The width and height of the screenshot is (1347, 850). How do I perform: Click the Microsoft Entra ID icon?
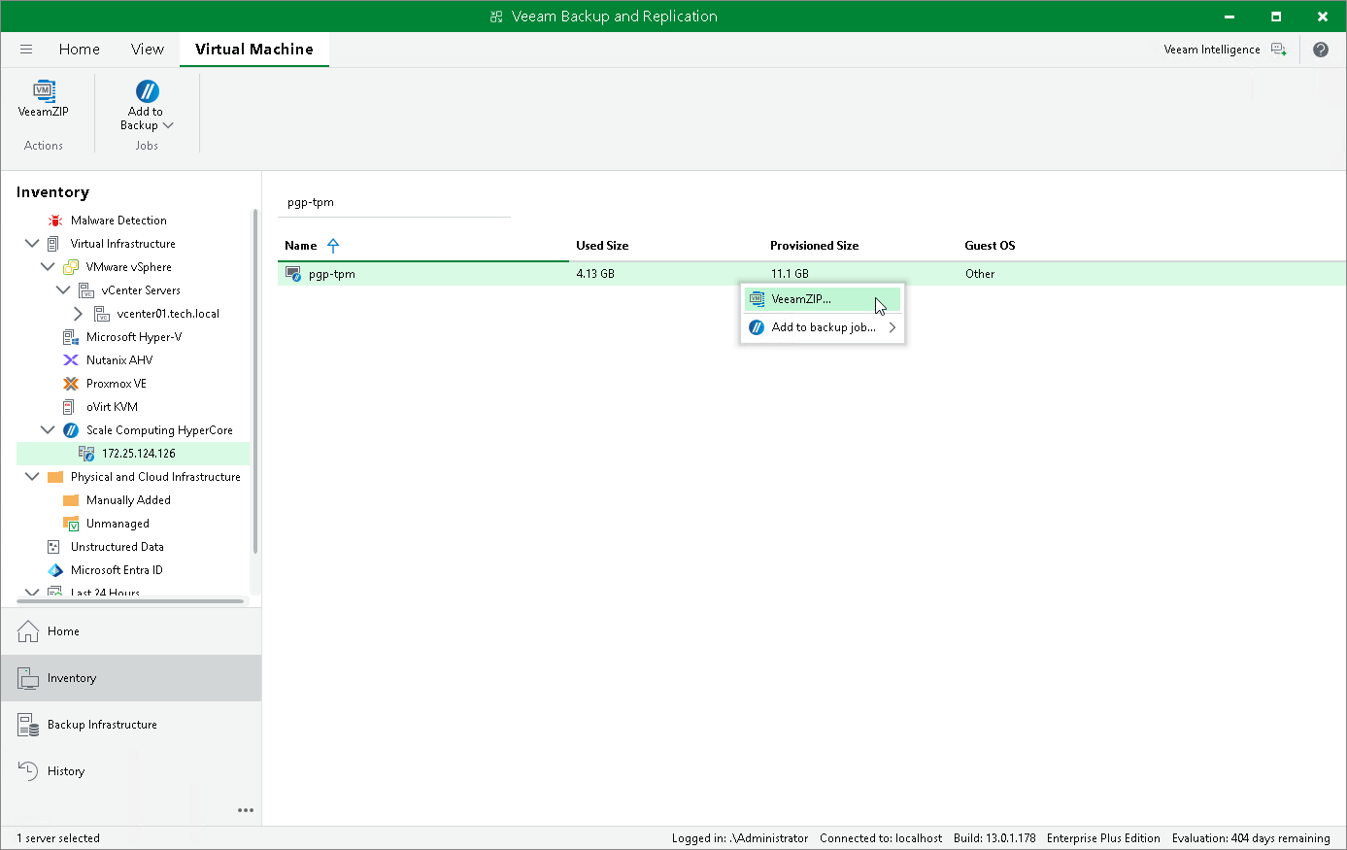click(x=54, y=570)
